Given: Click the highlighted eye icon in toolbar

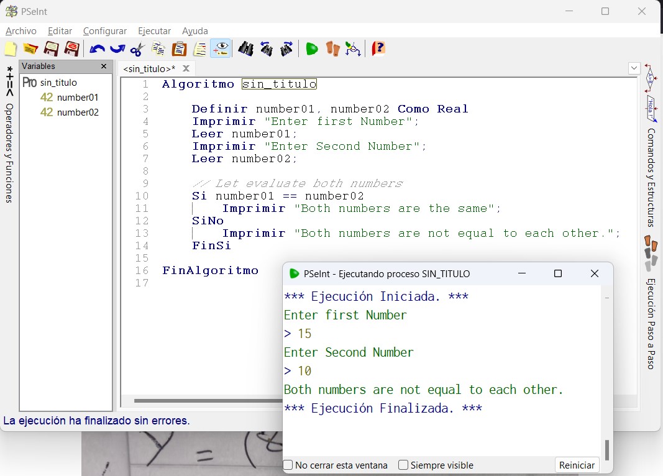Looking at the screenshot, I should click(x=221, y=48).
